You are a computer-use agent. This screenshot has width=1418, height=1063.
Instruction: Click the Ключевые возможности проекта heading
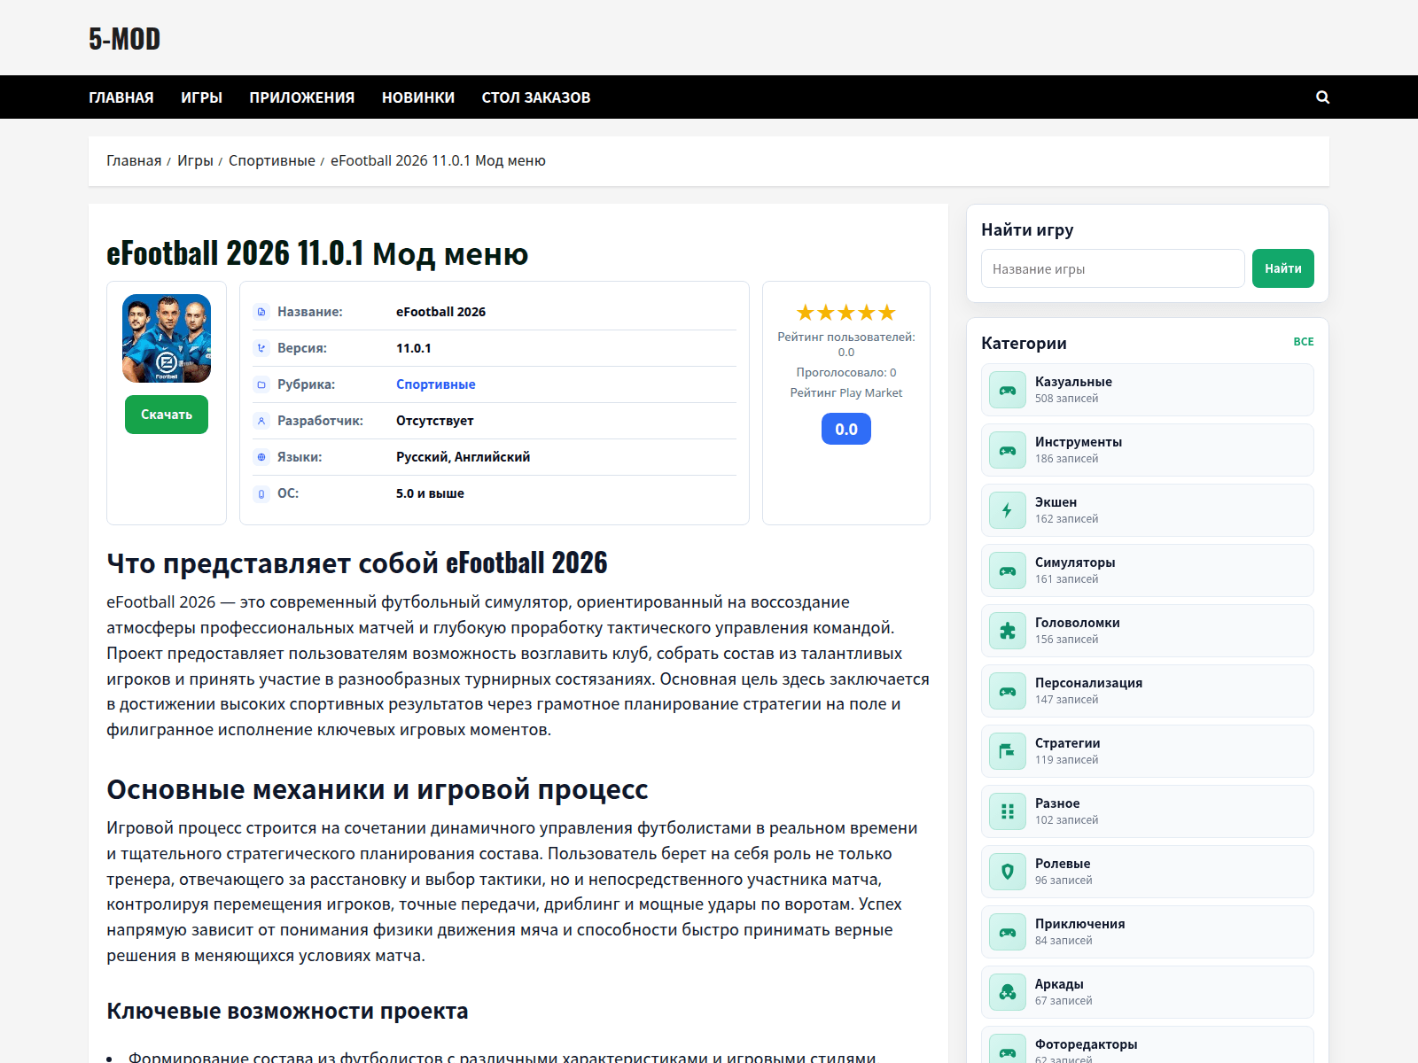tap(287, 1012)
